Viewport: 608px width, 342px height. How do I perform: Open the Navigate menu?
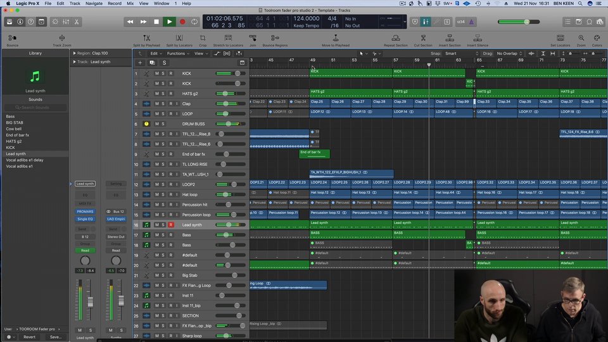point(94,3)
